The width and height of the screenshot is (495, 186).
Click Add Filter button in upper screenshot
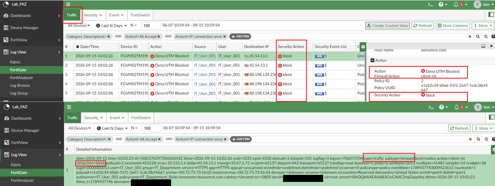(240, 36)
